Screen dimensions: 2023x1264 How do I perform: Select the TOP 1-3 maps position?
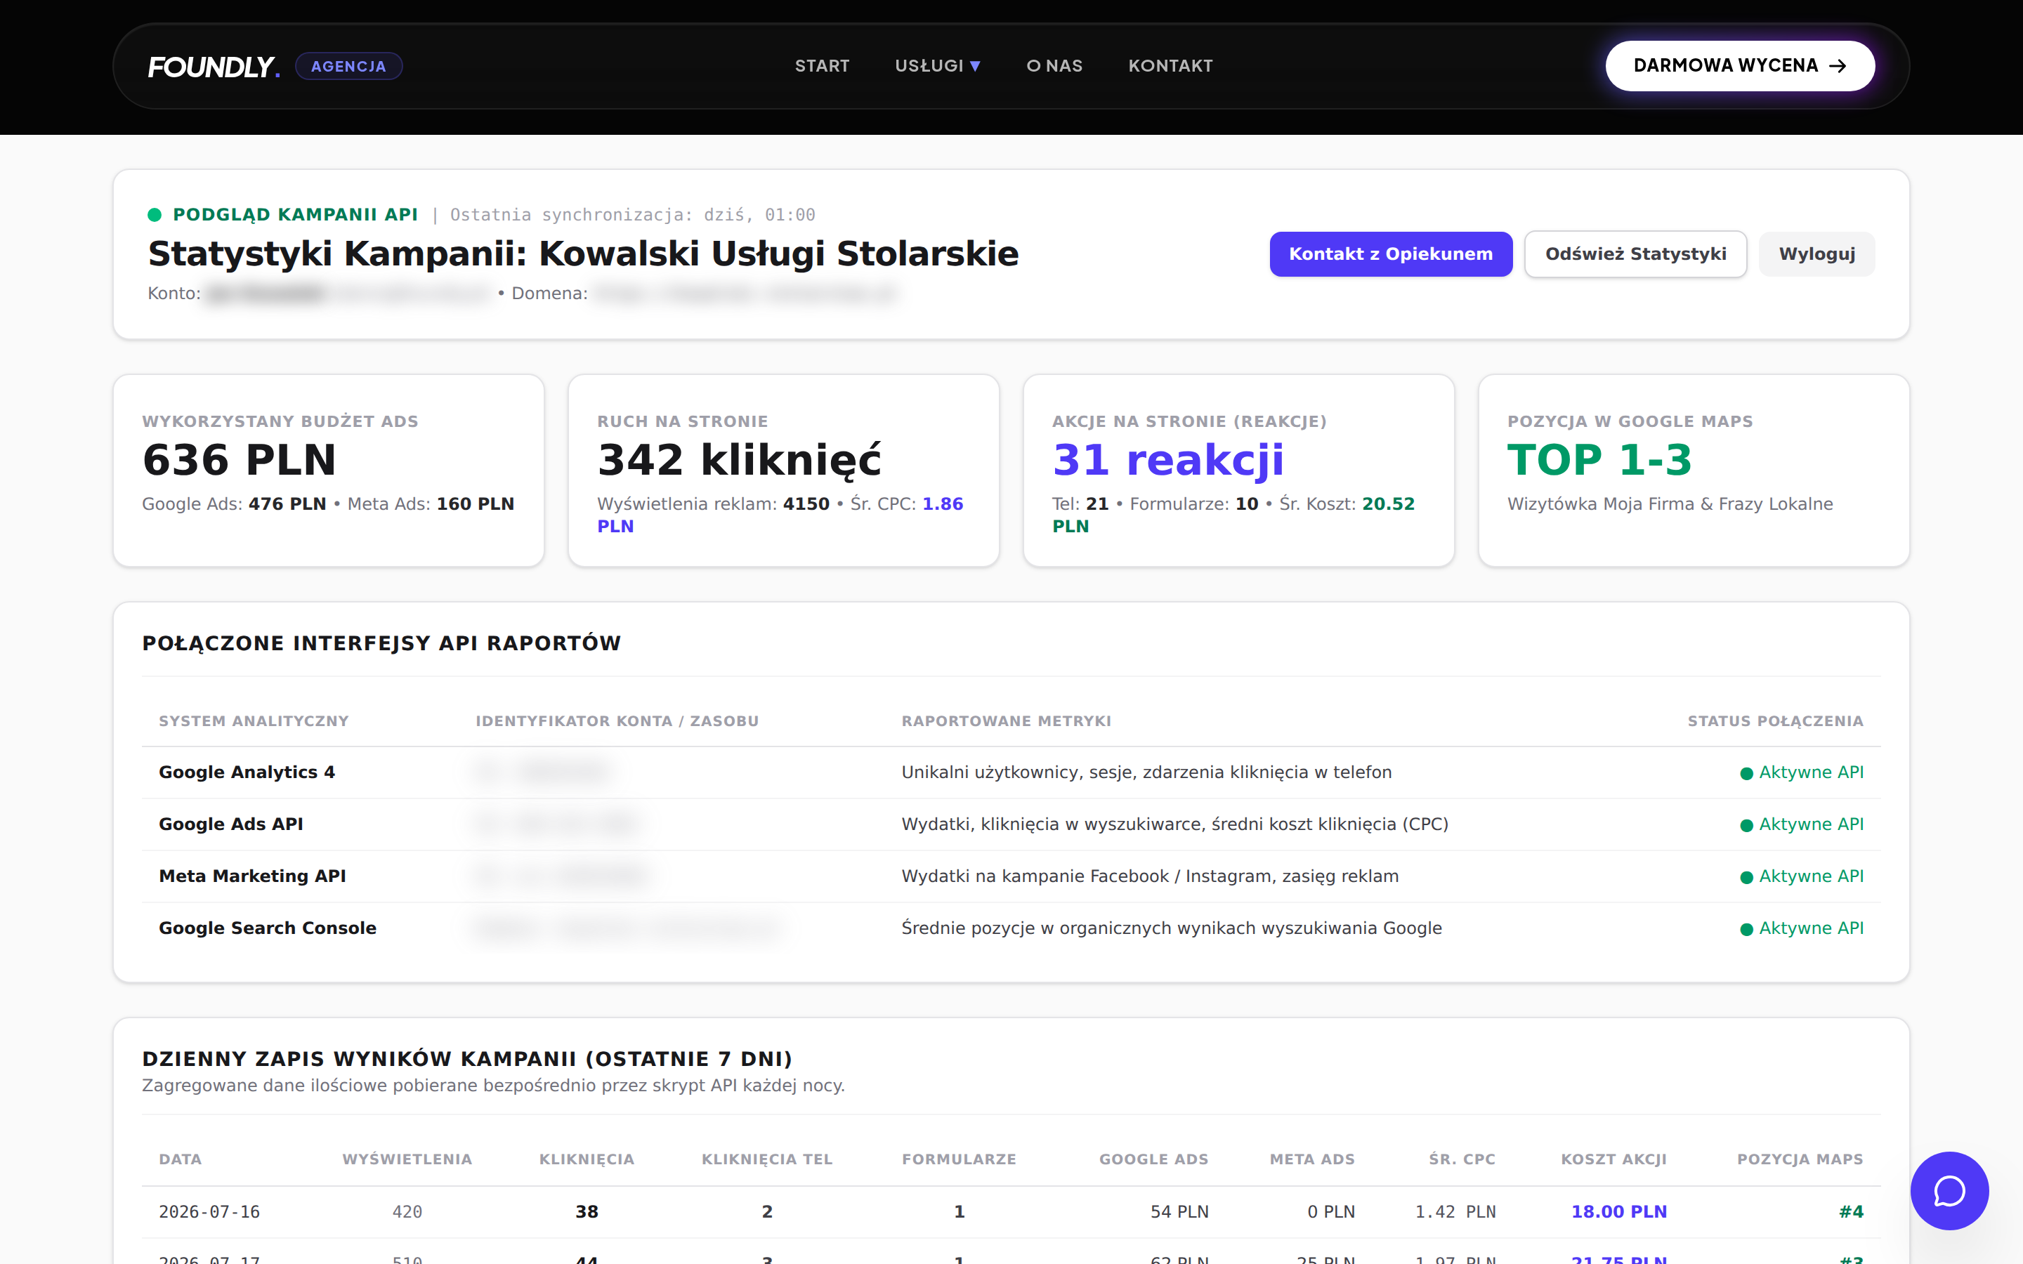(x=1599, y=460)
